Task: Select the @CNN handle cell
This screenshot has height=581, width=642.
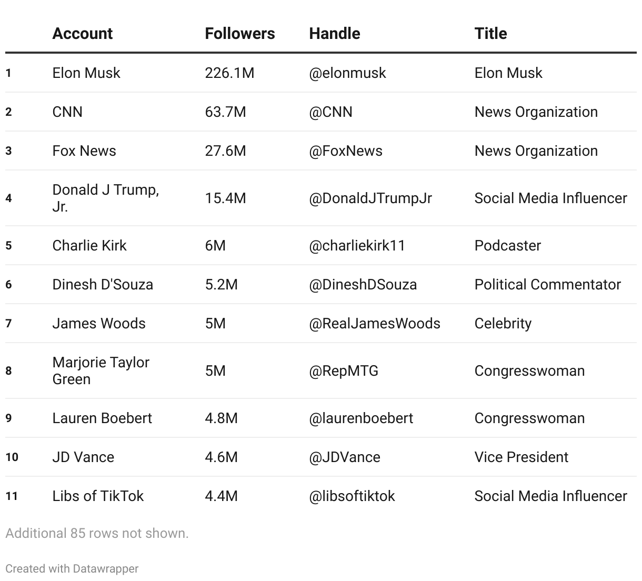Action: 330,112
